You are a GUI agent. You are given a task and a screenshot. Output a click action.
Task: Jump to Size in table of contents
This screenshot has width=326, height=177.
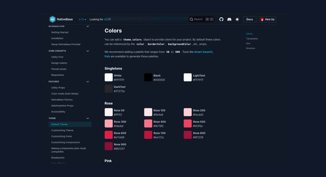click(x=248, y=43)
